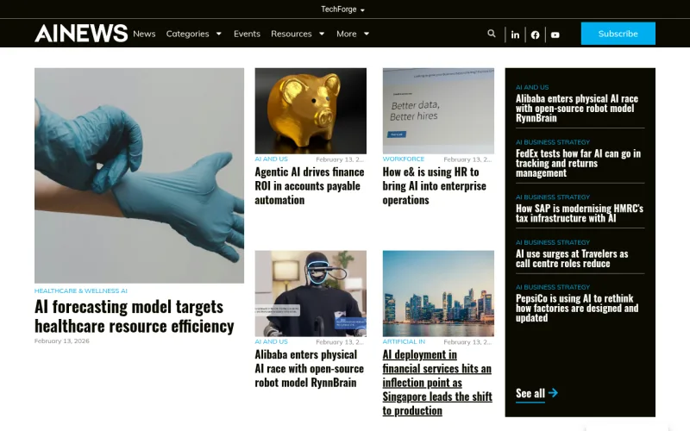Viewport: 690px width, 431px height.
Task: Expand the More dropdown arrow
Action: [x=367, y=34]
